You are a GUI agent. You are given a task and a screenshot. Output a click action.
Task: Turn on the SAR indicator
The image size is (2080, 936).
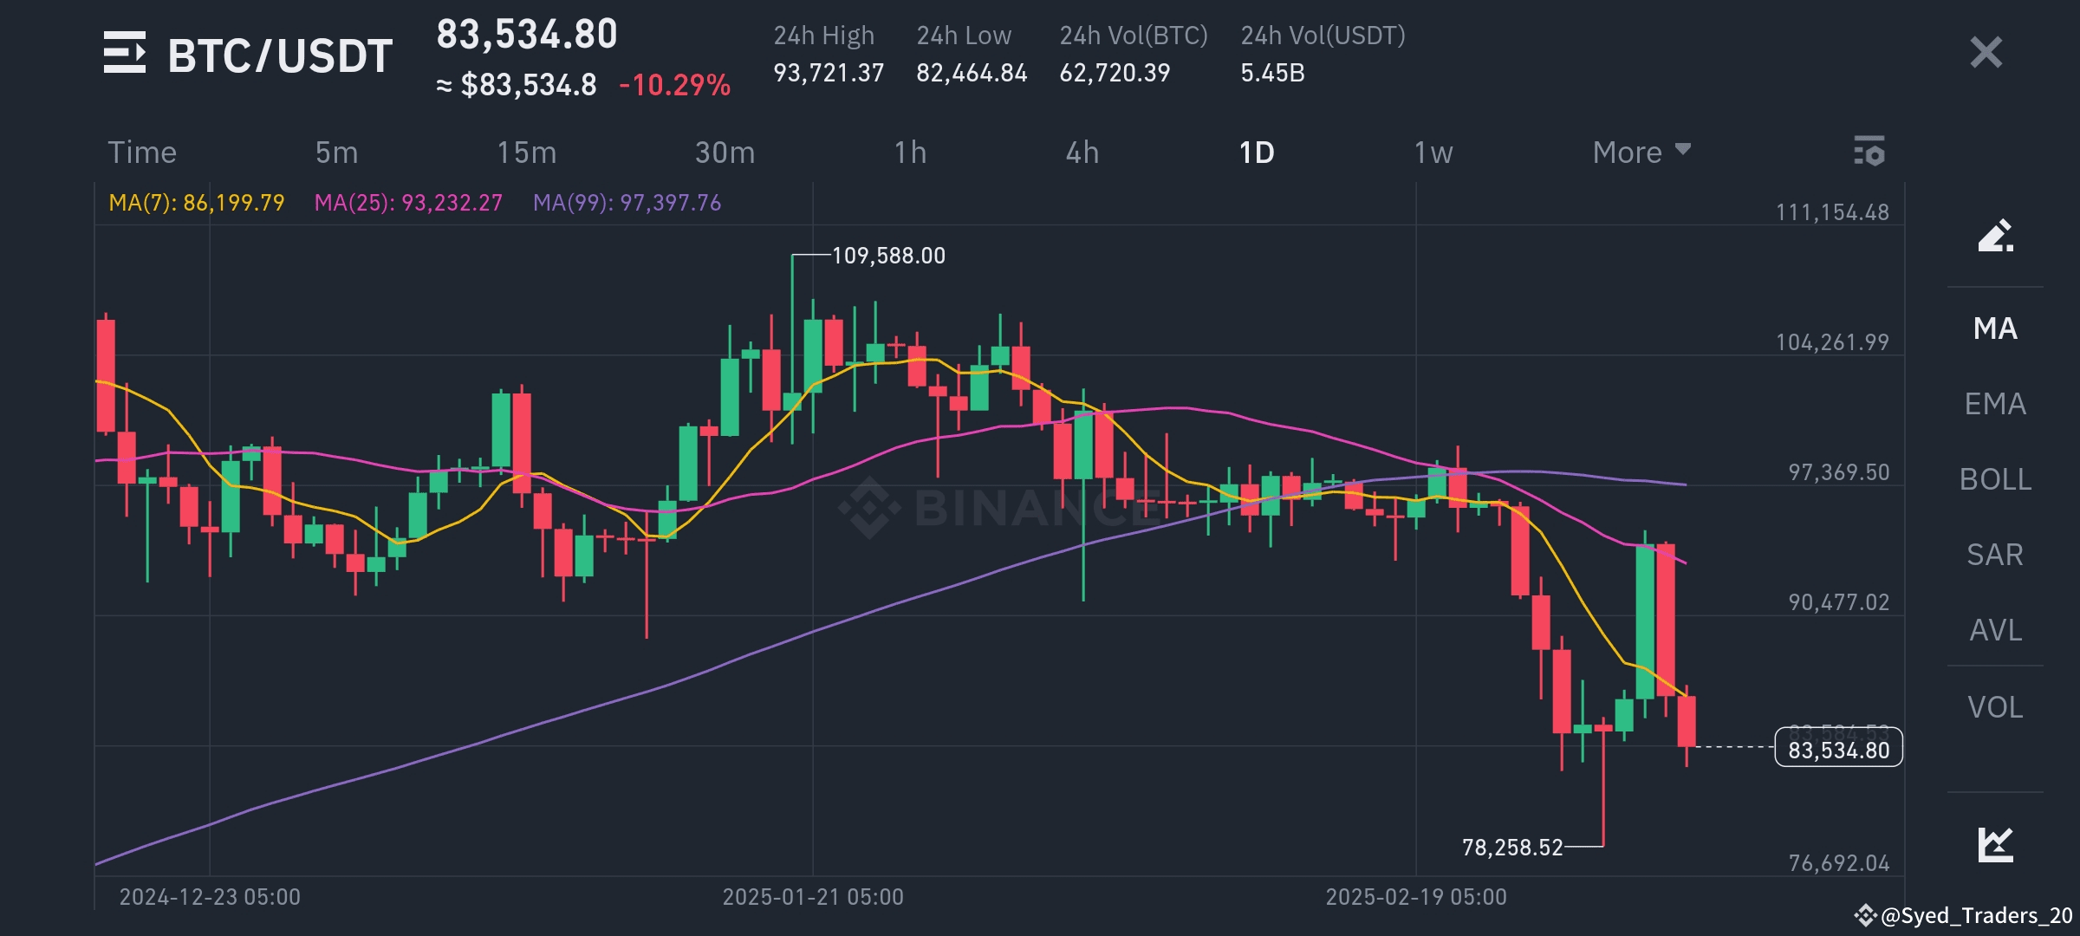[x=1995, y=555]
